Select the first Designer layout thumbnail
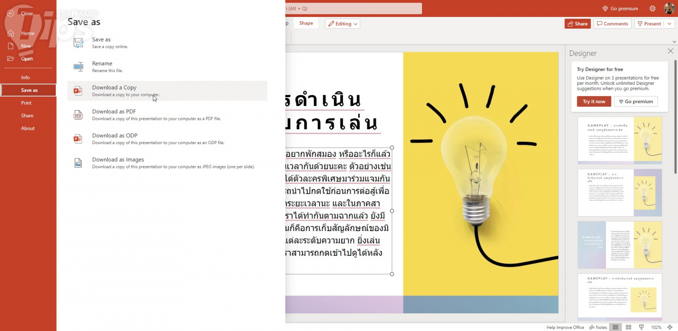The height and width of the screenshot is (331, 678). click(x=620, y=140)
